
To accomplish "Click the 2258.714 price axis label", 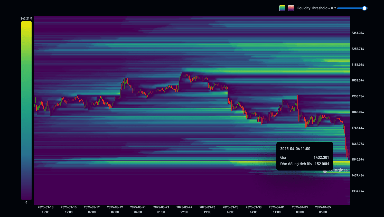I will tap(358, 49).
